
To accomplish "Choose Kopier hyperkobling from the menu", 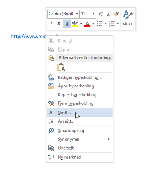I will [x=79, y=95].
